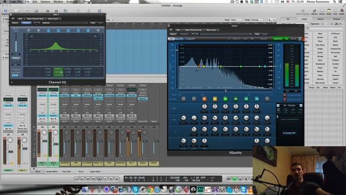346x195 pixels.
Task: Toggle the Analyzer button in Channel EQ
Action: click(16, 58)
